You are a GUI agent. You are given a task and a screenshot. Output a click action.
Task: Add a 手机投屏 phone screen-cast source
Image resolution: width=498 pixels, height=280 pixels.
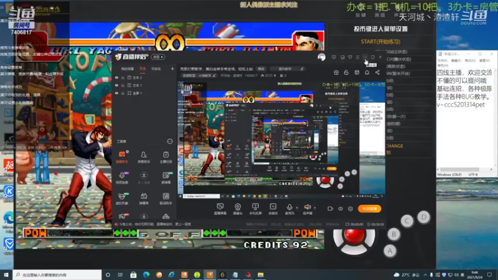pos(255,209)
